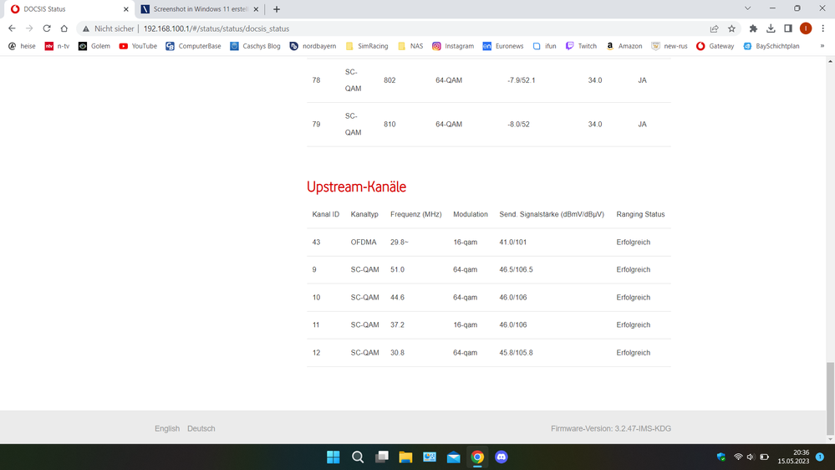835x470 pixels.
Task: Click frequency 37.2 of channel 11
Action: pyautogui.click(x=397, y=325)
